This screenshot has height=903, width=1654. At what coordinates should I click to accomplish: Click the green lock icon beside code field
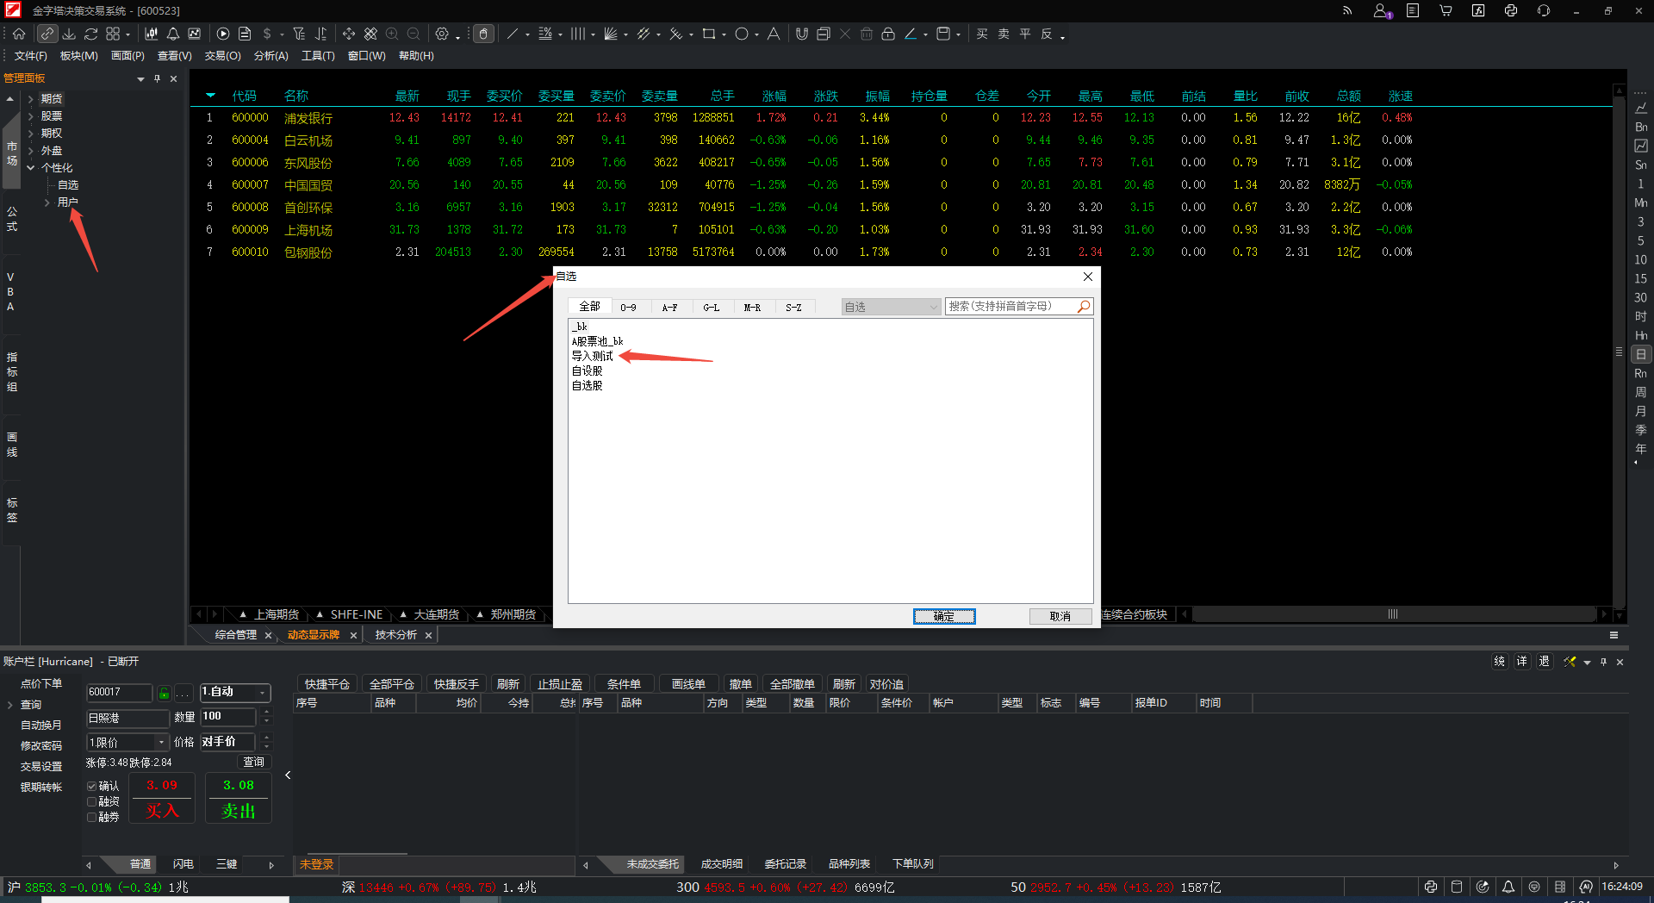click(164, 693)
